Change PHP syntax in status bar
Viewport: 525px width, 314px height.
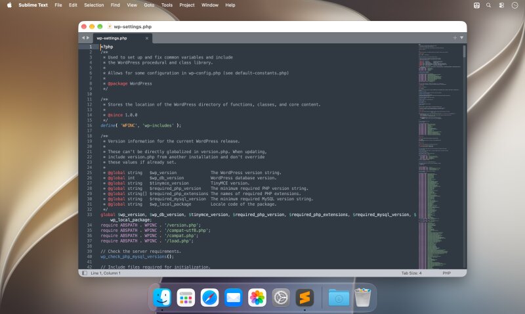click(x=447, y=273)
